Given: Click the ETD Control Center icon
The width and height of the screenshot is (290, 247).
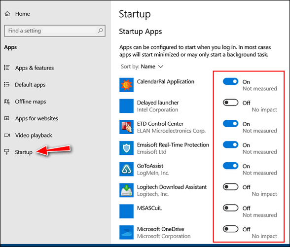Looking at the screenshot, I should click(x=126, y=127).
